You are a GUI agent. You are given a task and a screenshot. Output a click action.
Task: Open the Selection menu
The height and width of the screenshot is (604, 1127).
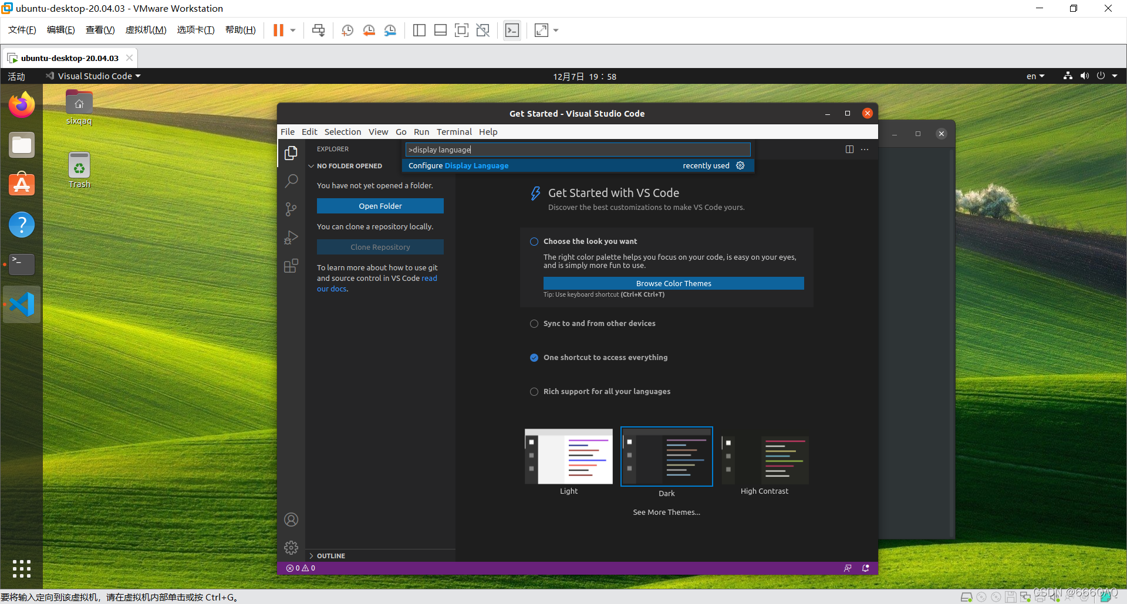tap(343, 131)
